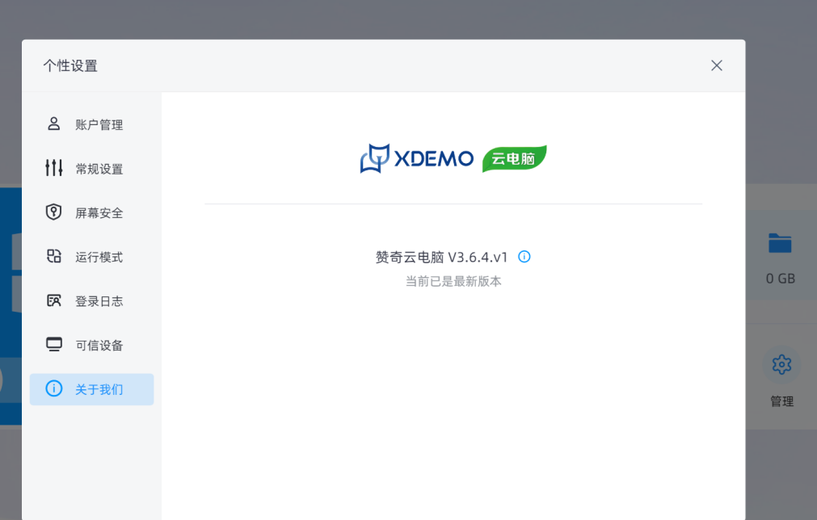
Task: Click the blue info icon next to V3.6.4.v1
Action: tap(524, 257)
